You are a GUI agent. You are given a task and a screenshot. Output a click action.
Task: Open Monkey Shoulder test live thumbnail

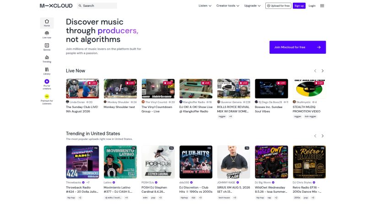tap(120, 88)
